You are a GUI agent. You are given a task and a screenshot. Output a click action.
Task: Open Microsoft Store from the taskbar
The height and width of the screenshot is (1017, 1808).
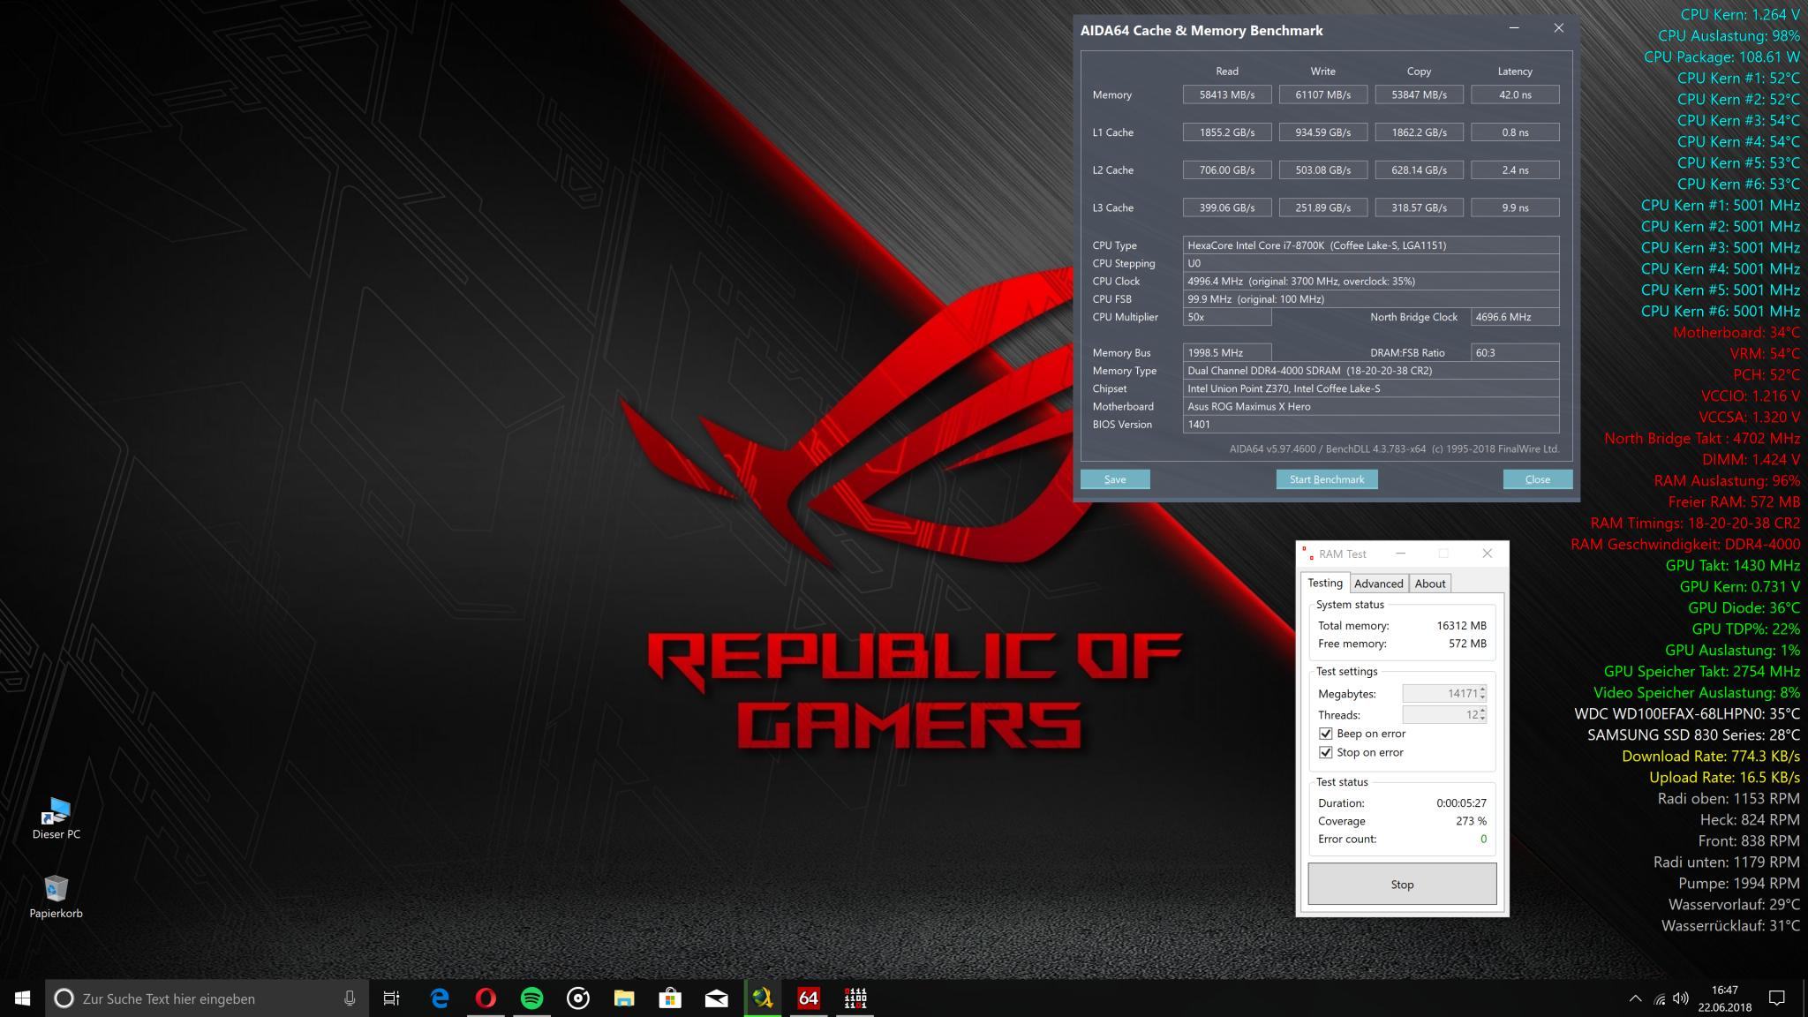tap(670, 998)
